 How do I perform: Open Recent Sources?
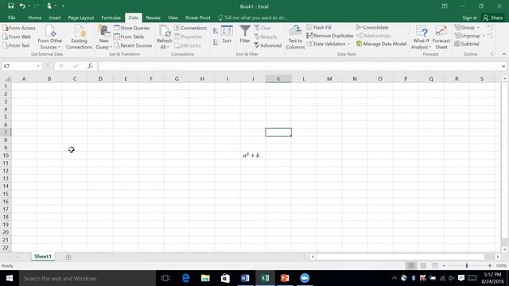[x=133, y=45]
